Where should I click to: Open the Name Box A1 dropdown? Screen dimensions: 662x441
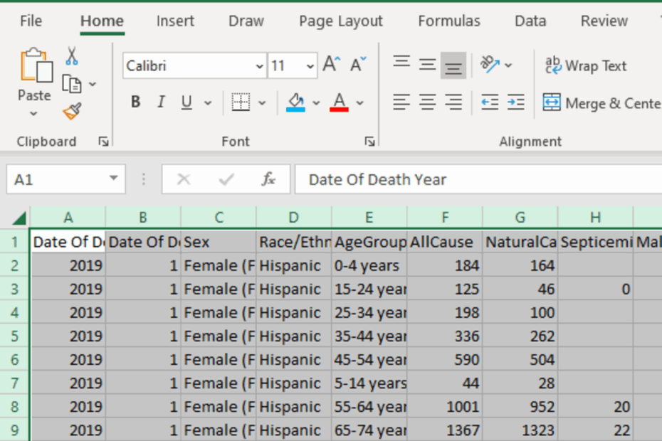113,178
